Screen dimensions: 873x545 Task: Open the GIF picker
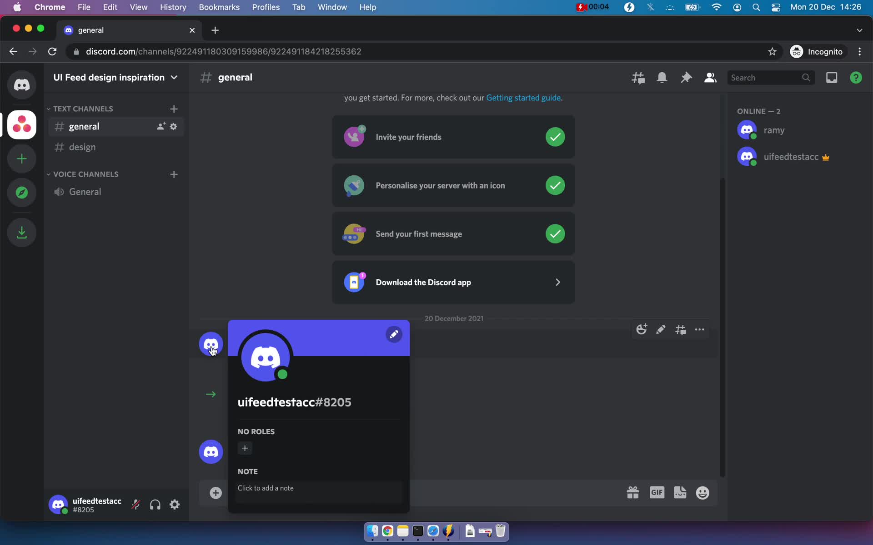[x=657, y=493]
